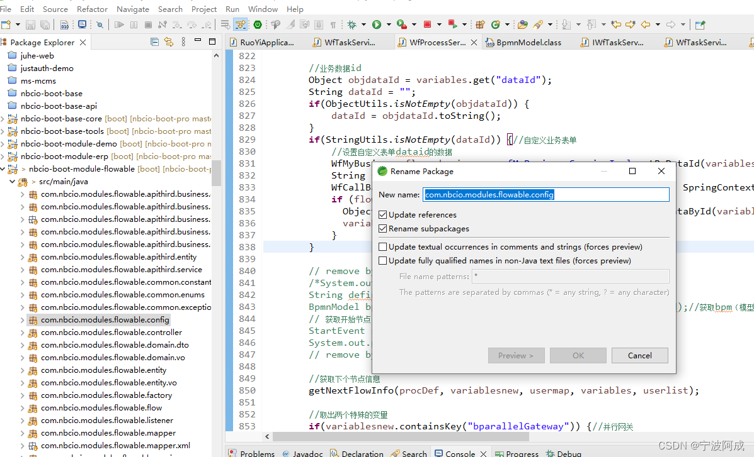This screenshot has height=457, width=754.
Task: Click the New file toolbar icon
Action: (x=6, y=25)
